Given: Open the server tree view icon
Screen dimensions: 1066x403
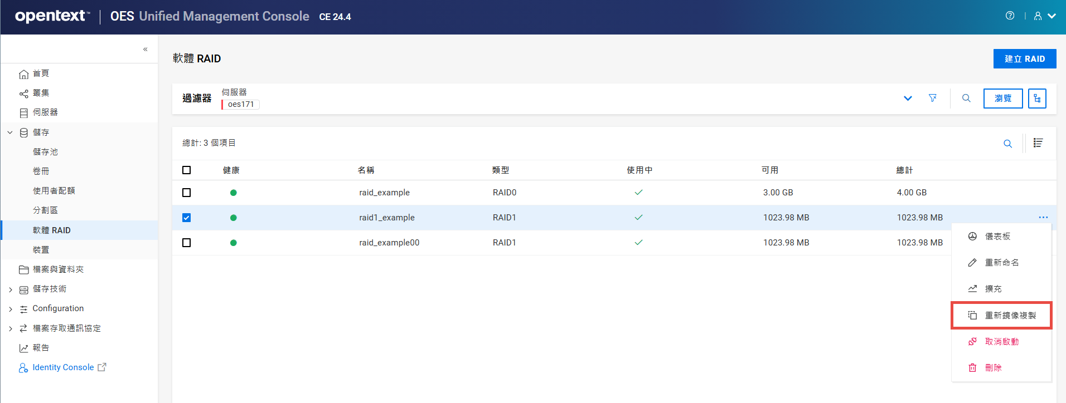Looking at the screenshot, I should (x=1036, y=99).
